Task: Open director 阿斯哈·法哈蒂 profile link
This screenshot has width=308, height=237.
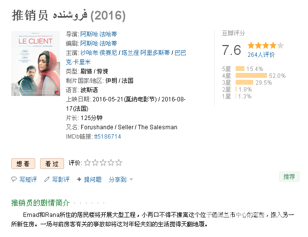Action: 99,34
